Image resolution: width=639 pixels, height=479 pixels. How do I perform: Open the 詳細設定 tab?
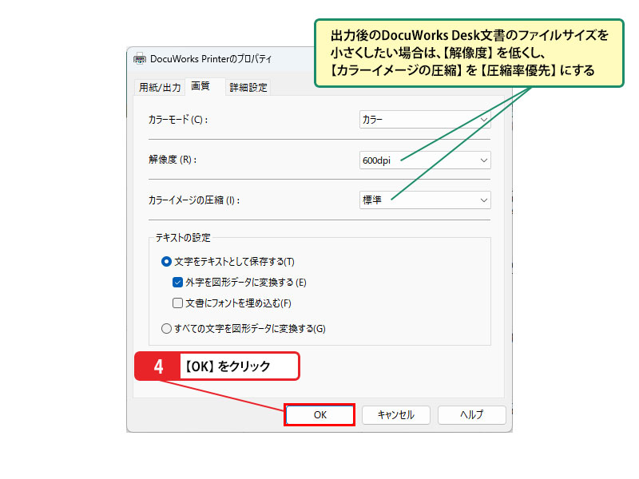248,88
